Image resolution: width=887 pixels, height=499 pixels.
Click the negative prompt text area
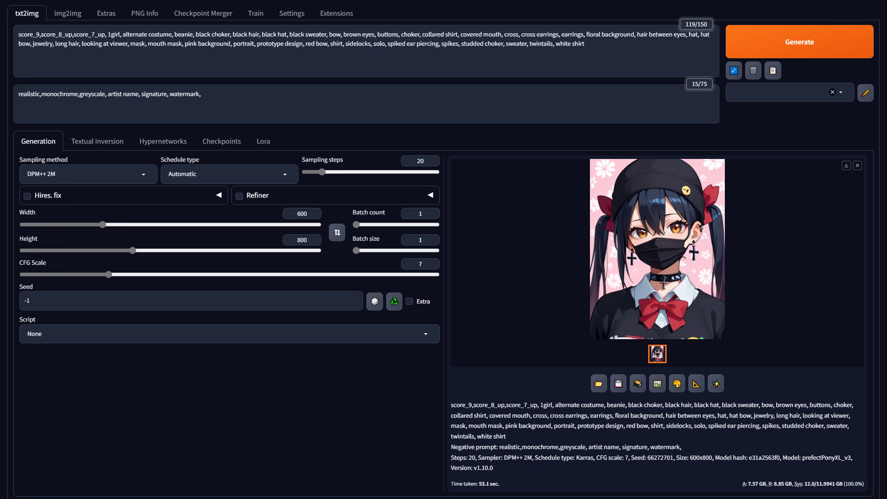coord(366,104)
